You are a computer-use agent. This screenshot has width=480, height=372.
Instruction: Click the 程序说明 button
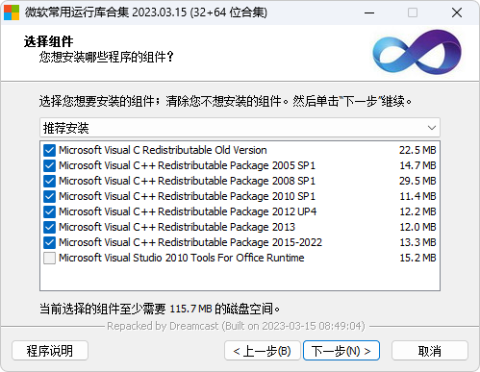tap(50, 351)
